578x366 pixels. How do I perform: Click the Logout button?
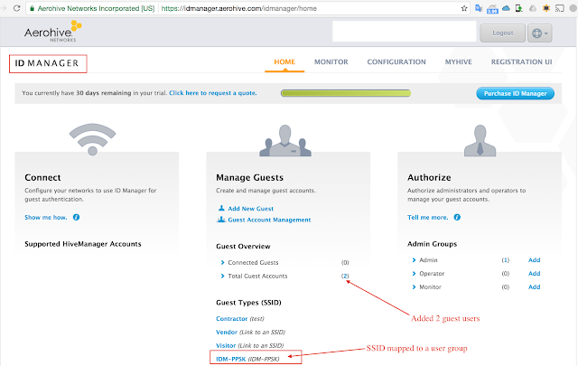click(x=502, y=33)
